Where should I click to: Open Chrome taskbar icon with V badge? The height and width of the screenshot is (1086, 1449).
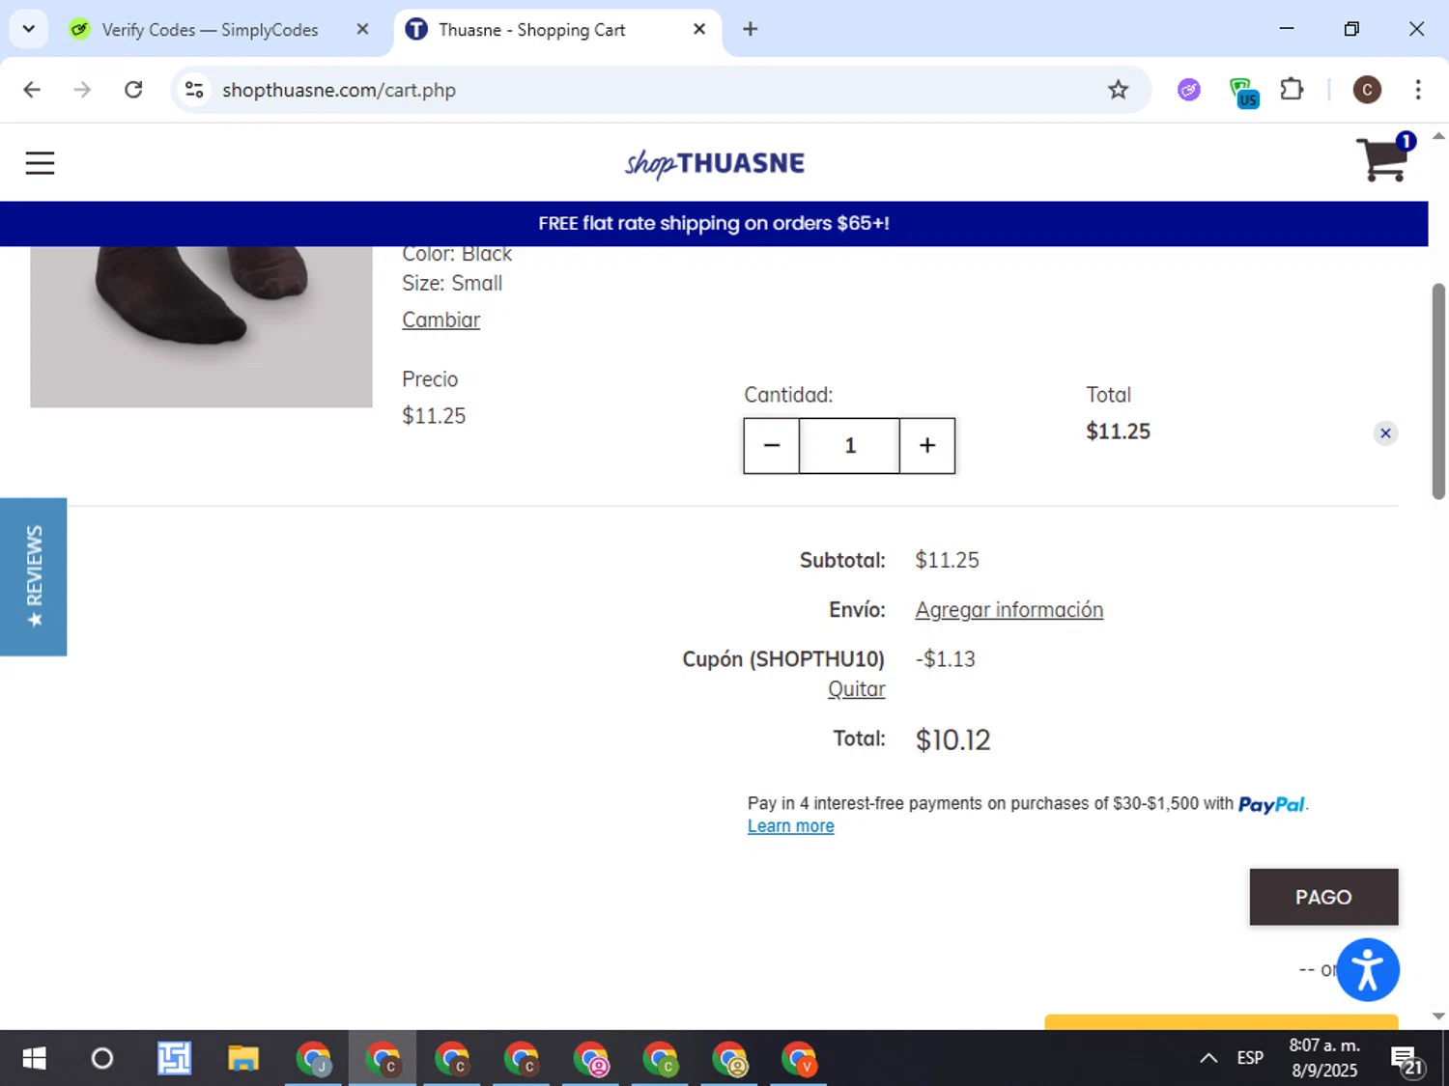click(x=799, y=1059)
